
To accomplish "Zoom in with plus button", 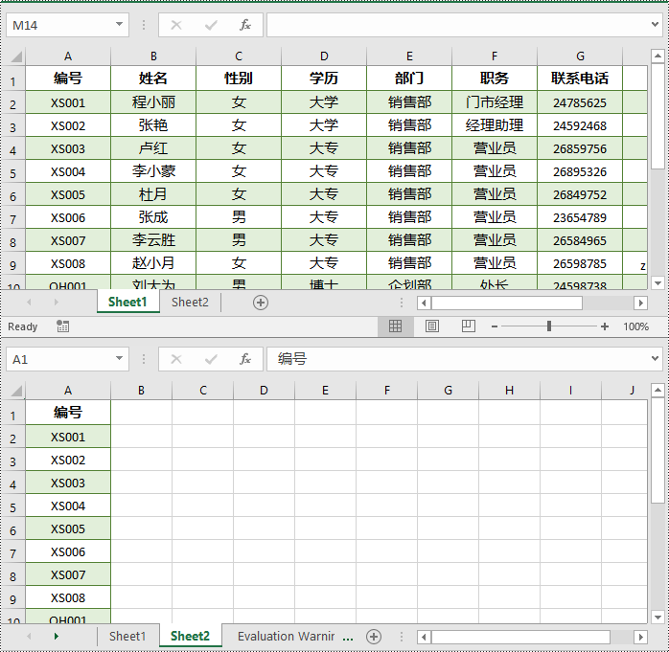I will click(604, 326).
